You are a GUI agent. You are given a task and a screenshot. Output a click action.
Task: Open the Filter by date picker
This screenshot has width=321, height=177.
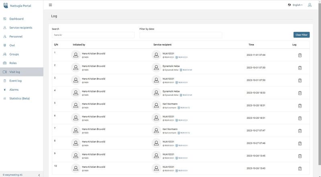[x=181, y=35]
